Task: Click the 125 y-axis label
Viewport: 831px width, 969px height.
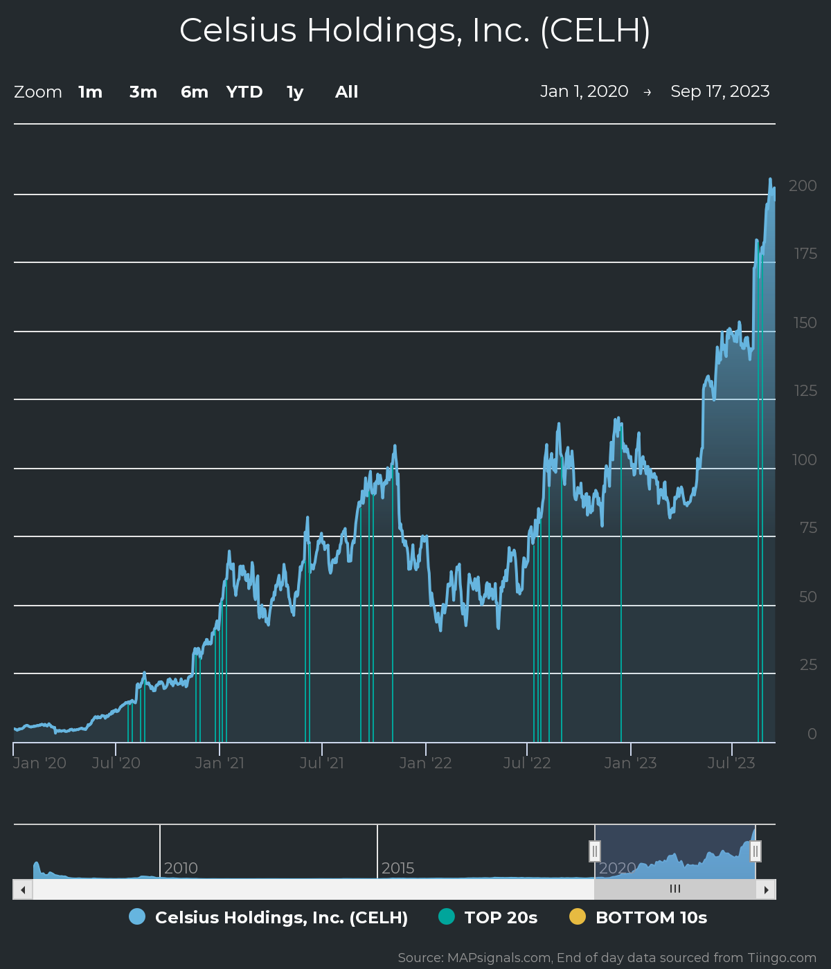Action: (805, 391)
